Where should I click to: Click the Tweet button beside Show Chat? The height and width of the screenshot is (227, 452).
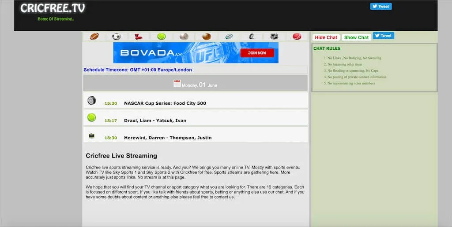(383, 36)
